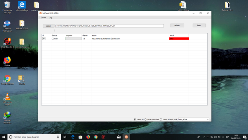Image resolution: width=248 pixels, height=140 pixels.
Task: Open the Driver menu in MiFlash
Action: click(x=43, y=17)
